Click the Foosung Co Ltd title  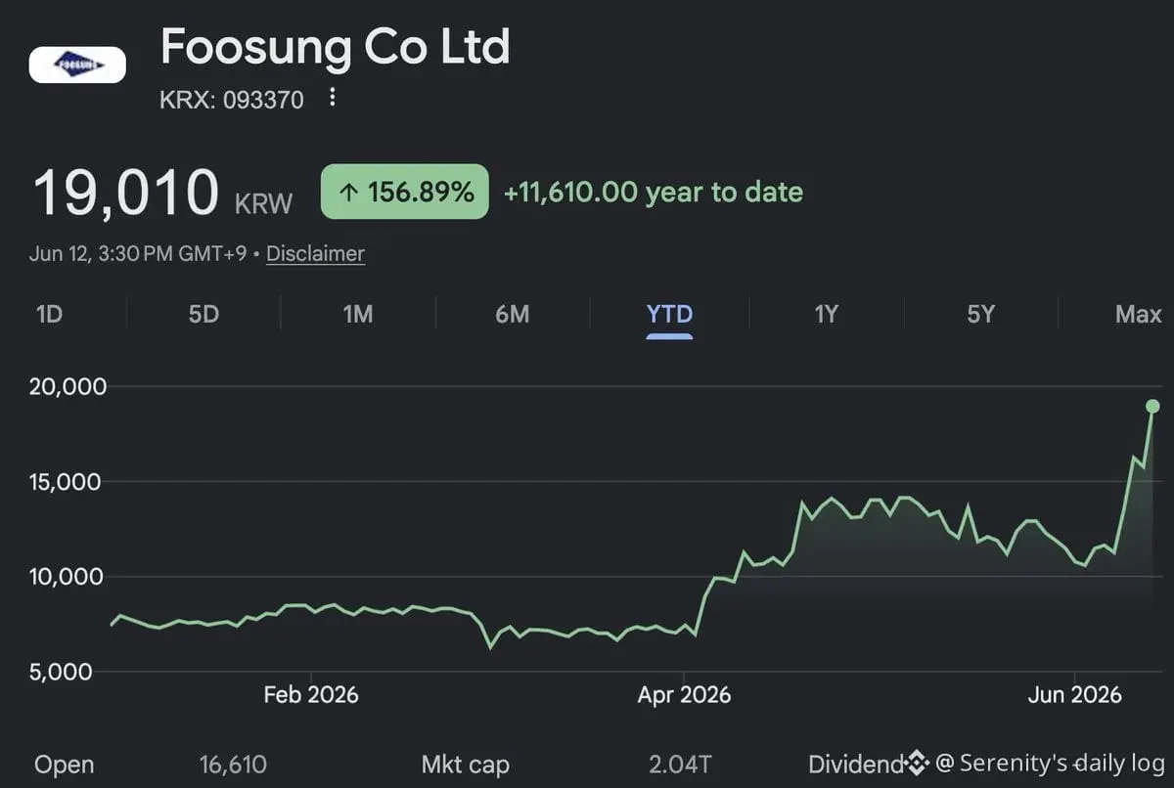pos(335,46)
